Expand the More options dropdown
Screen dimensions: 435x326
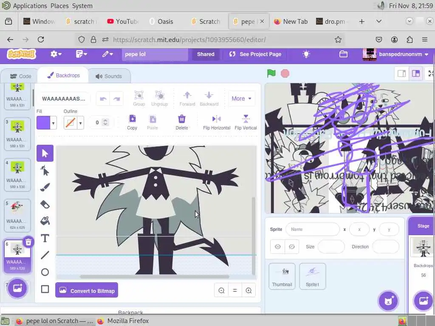(242, 98)
